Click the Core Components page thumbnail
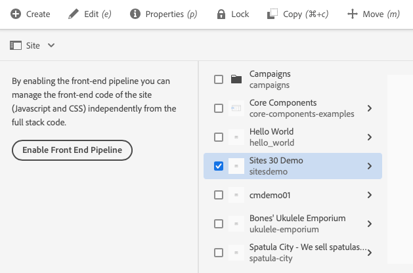Screen dimensions: 413x273 tap(236, 108)
